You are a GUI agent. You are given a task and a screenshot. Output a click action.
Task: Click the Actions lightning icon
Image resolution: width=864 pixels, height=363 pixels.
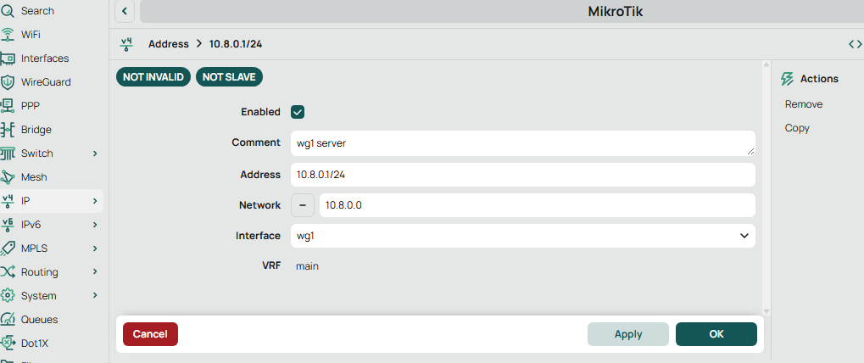pyautogui.click(x=788, y=79)
